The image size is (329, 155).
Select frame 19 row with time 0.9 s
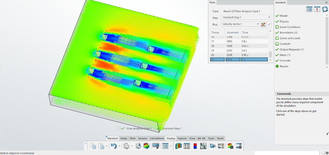[x=239, y=51]
